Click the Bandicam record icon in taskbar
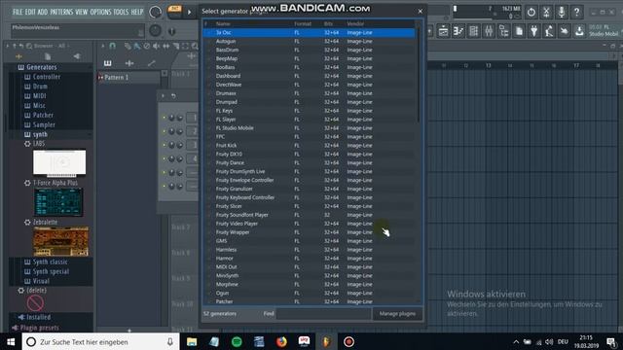This screenshot has height=350, width=623. (x=348, y=341)
